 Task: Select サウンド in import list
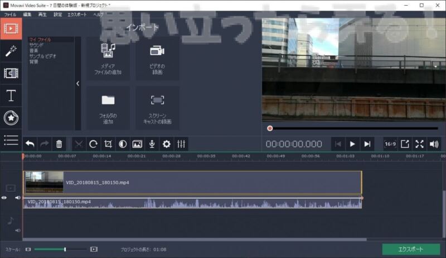pyautogui.click(x=36, y=45)
